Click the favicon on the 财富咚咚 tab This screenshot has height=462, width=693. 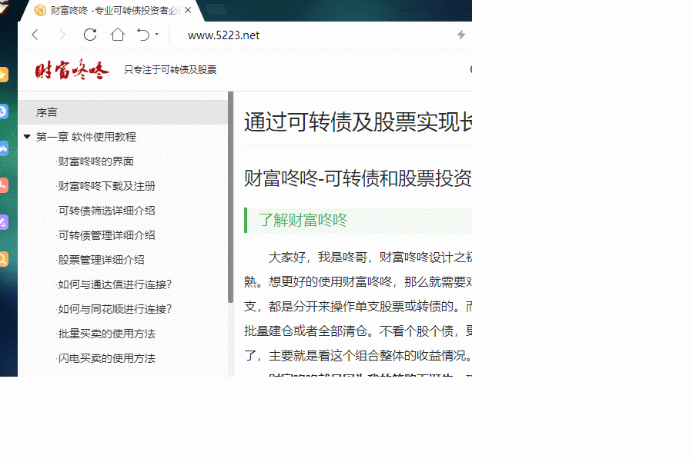pos(40,10)
